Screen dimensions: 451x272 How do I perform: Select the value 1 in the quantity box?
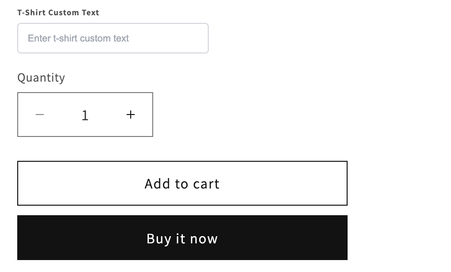pos(85,115)
